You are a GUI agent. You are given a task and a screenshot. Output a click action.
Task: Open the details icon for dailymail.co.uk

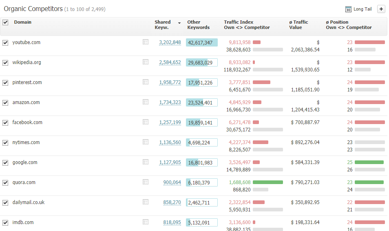tap(146, 202)
